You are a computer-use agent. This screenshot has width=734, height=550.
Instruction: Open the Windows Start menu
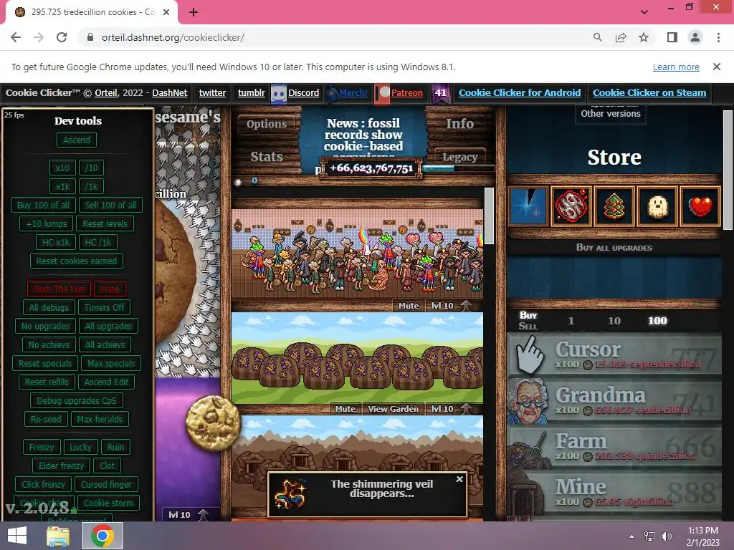pyautogui.click(x=17, y=536)
